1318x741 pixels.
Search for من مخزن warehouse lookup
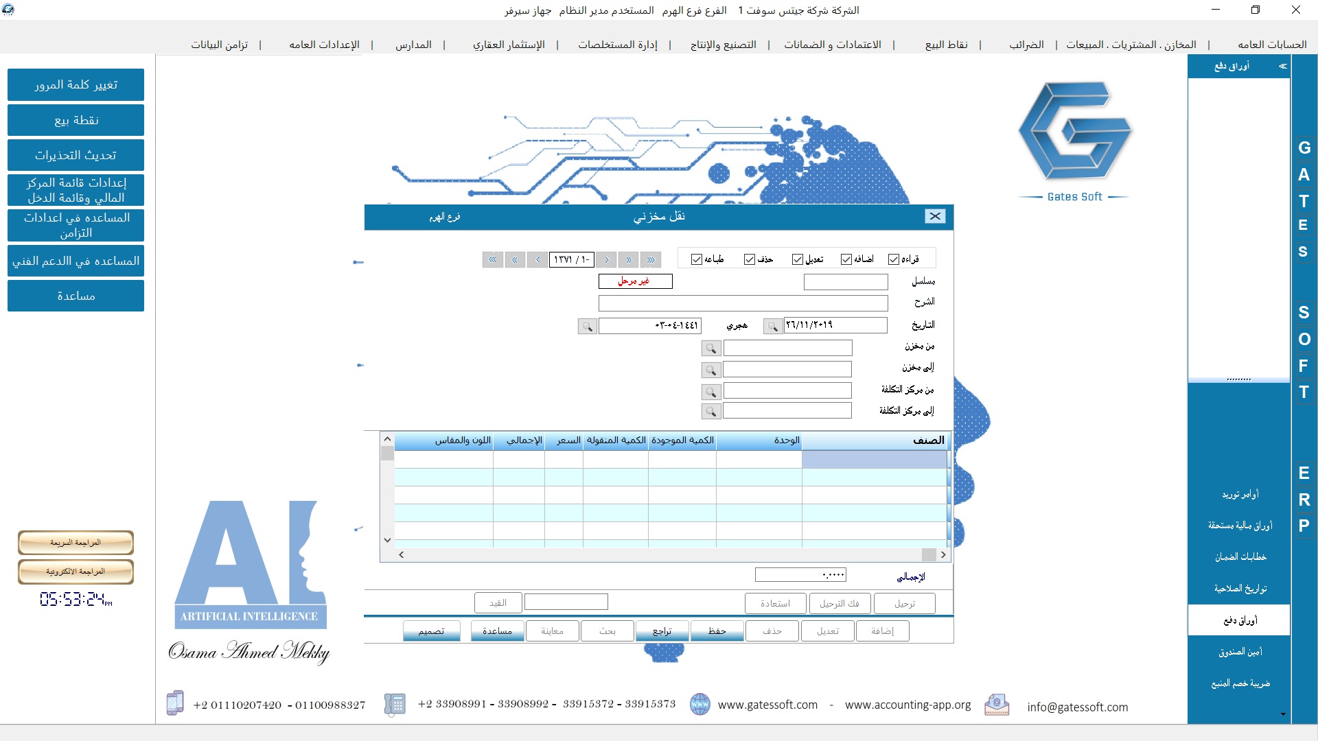[711, 349]
